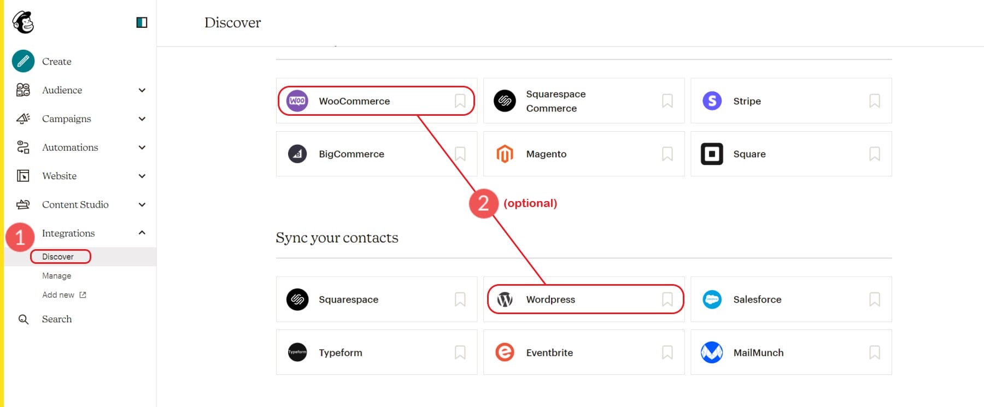Bookmark the Wordpress integration
The height and width of the screenshot is (407, 984).
[667, 299]
